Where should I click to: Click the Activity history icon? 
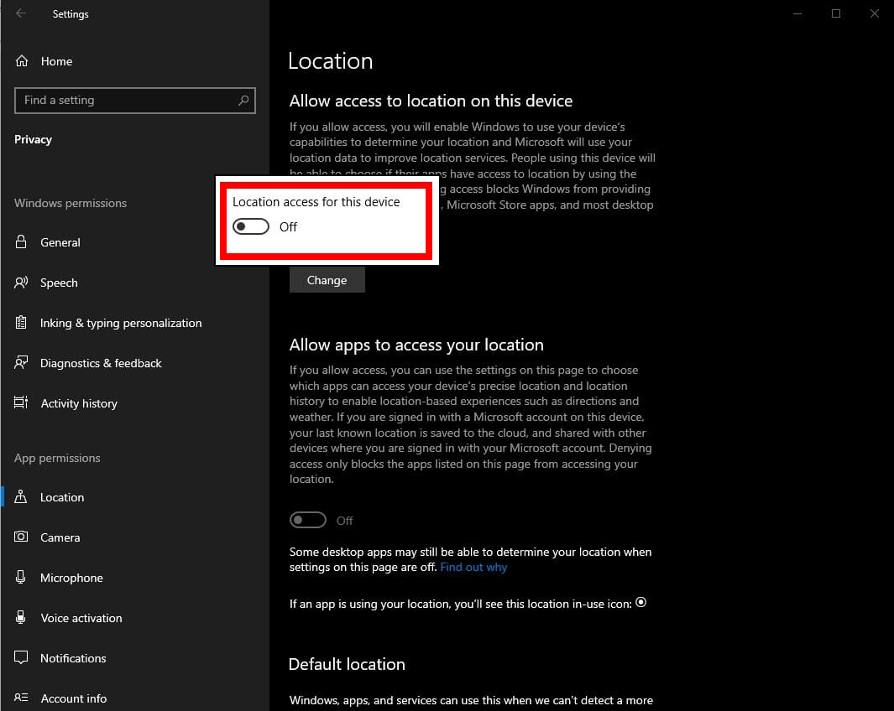(x=22, y=403)
